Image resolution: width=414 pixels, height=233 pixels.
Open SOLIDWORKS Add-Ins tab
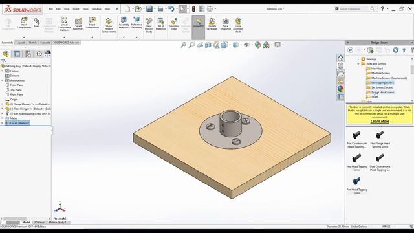click(66, 43)
